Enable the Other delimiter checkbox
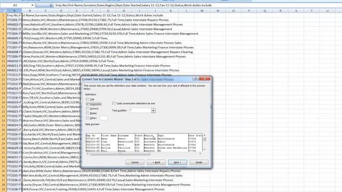342x192 pixels. tap(88, 118)
